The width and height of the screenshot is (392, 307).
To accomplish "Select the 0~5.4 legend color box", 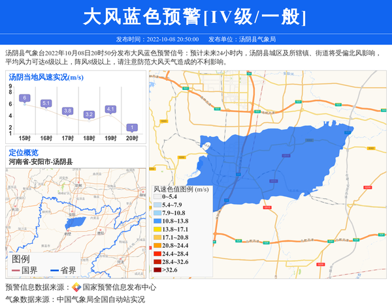I will click(x=157, y=196).
